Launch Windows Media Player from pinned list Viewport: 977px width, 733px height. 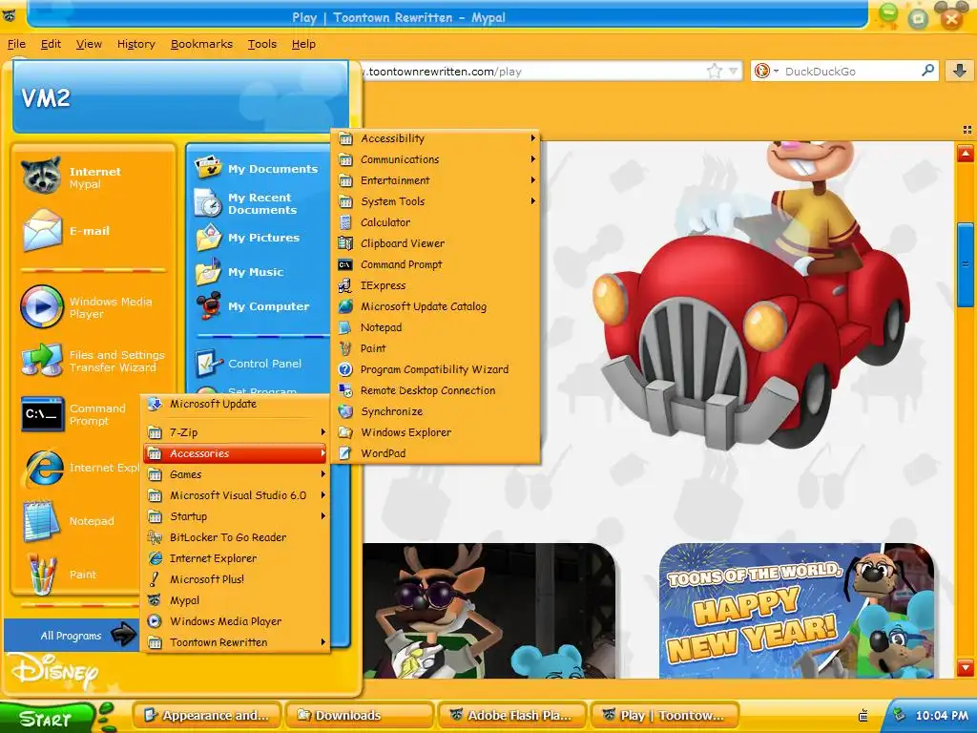coord(42,306)
